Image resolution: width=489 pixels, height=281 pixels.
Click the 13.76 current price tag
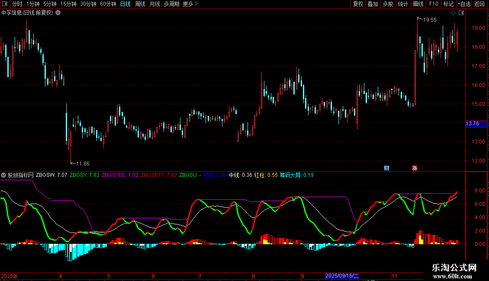pyautogui.click(x=476, y=124)
